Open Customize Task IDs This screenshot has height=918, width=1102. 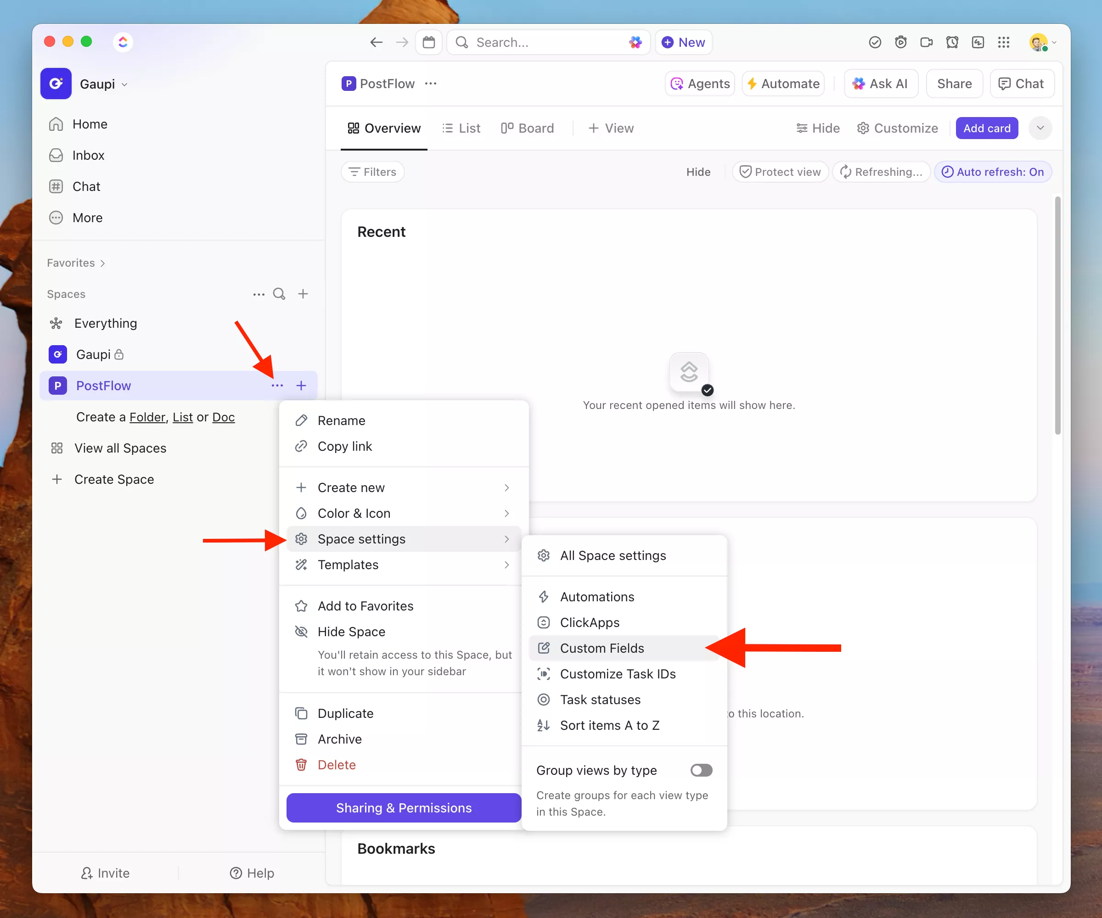(624, 674)
